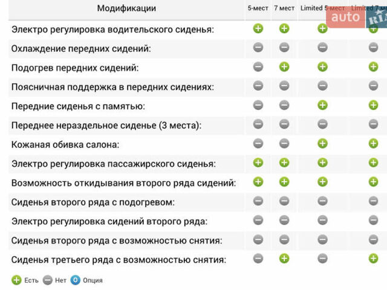Click the row label Возможность откидывания второго ряда сидений

tap(123, 183)
